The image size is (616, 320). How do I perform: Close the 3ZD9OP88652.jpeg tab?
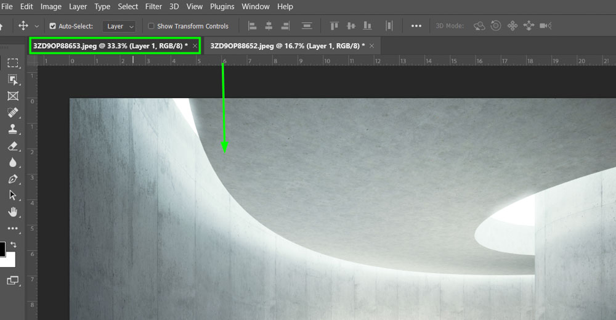point(371,46)
